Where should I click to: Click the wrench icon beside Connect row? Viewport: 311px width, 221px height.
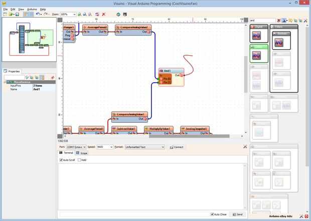(x=245, y=147)
